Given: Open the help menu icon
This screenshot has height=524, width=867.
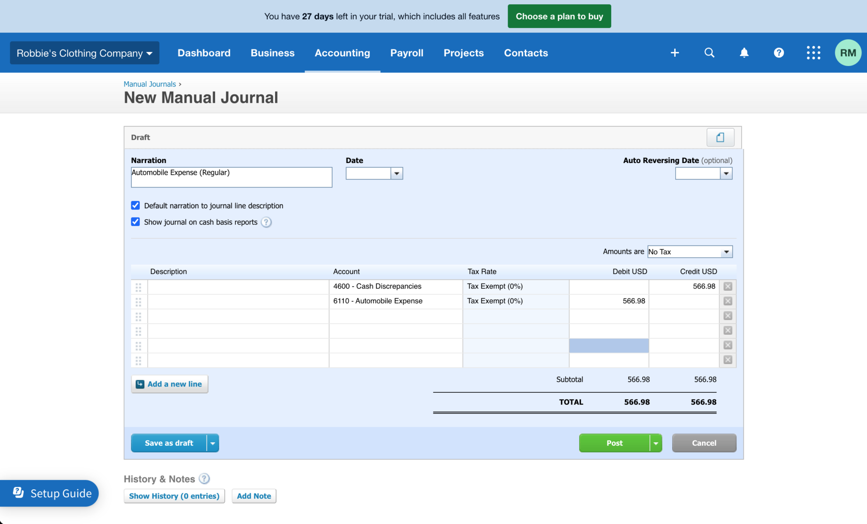Looking at the screenshot, I should [779, 52].
